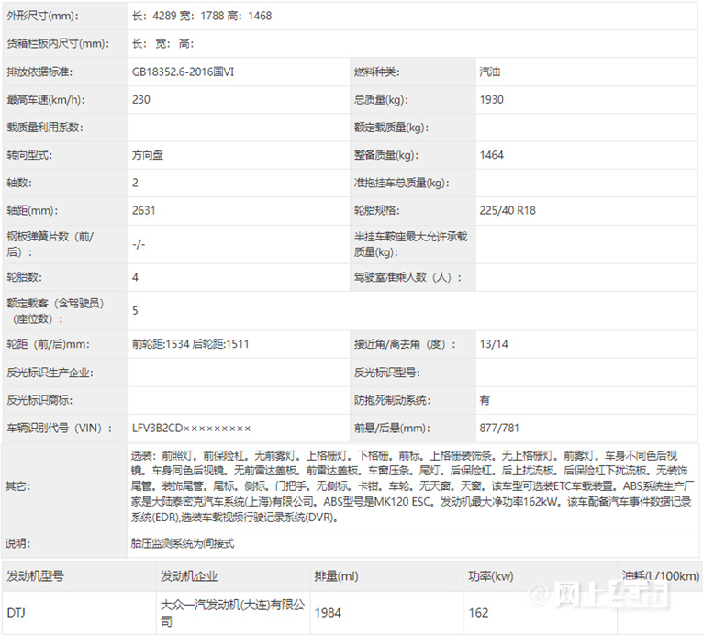The image size is (703, 635).
Task: Click the 整备质量(kg) label
Action: 386,155
